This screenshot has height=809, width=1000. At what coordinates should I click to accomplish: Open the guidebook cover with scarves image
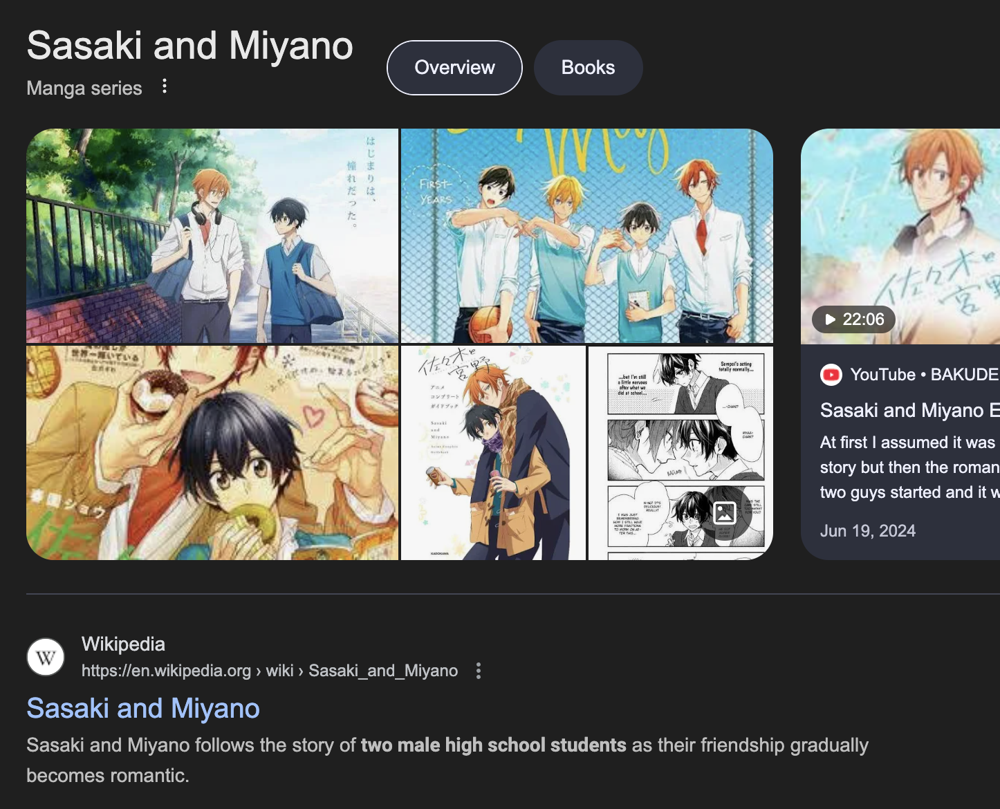493,453
